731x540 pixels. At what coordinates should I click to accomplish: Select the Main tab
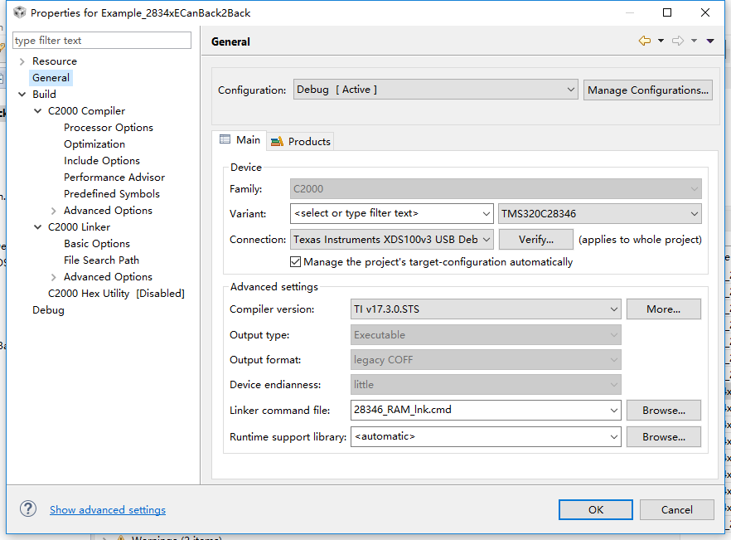pos(240,140)
